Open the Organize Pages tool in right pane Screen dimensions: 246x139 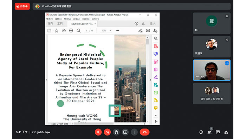click(156, 61)
